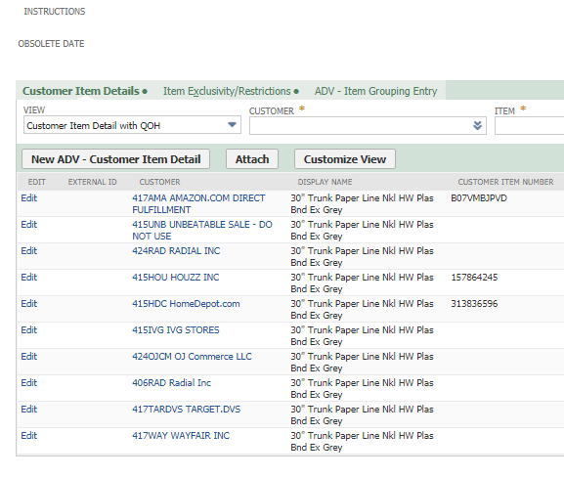
Task: Click display name in the HomeDepot.com row
Action: pos(362,309)
